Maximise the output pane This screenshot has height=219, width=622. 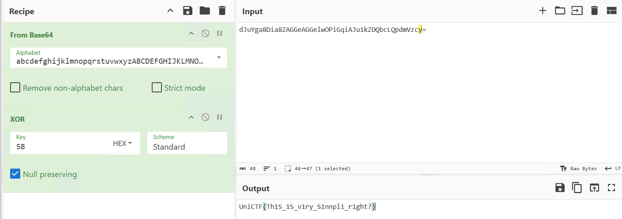(x=611, y=188)
